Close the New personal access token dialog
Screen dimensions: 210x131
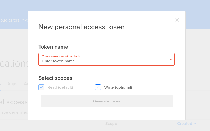(x=177, y=20)
